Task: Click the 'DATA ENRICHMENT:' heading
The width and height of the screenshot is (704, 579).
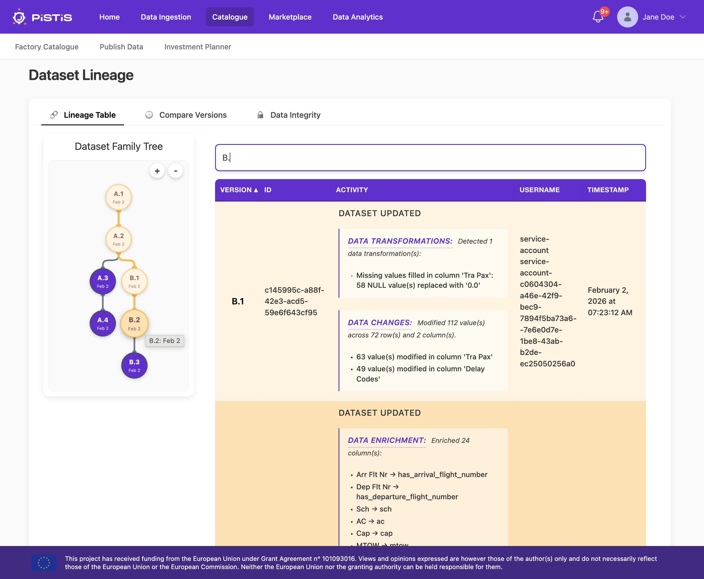Action: coord(387,440)
